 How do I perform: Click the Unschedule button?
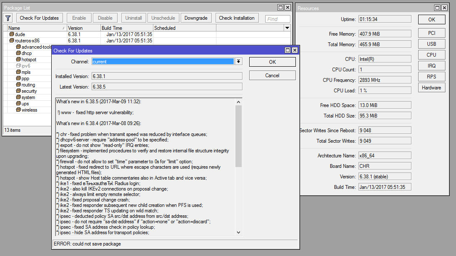pyautogui.click(x=163, y=18)
